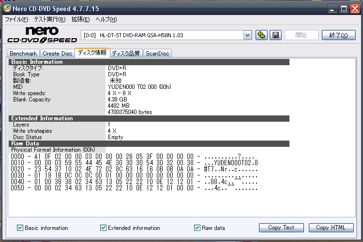Click the Write strategies value 4 X
Screen dimensions: 363x242
[112, 131]
